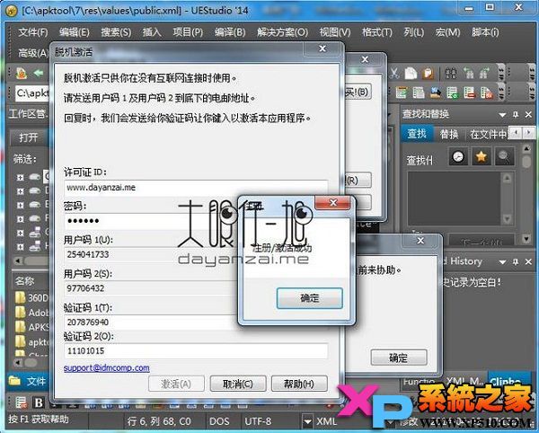Switch to the 在文件中 tab
Image resolution: width=539 pixels, height=433 pixels.
488,134
